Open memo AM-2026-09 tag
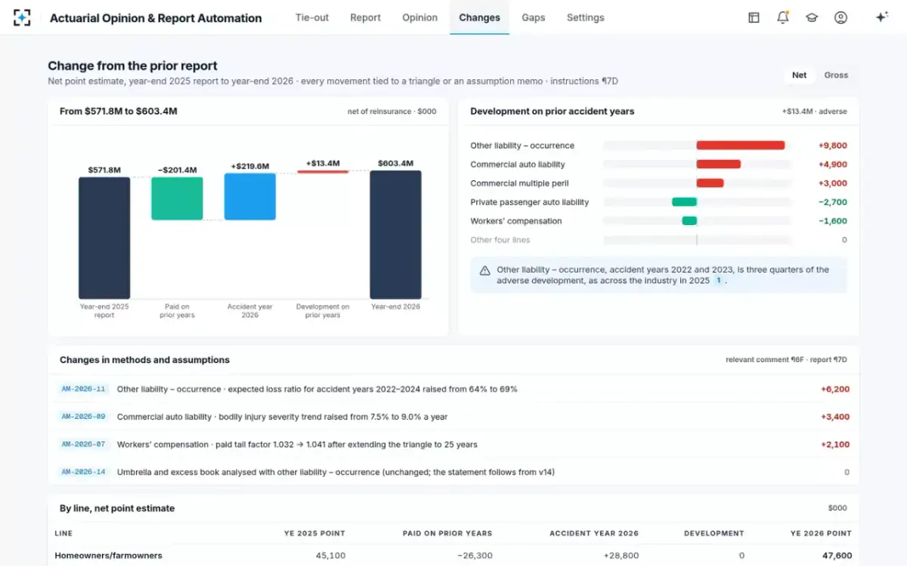907x566 pixels. click(x=83, y=417)
